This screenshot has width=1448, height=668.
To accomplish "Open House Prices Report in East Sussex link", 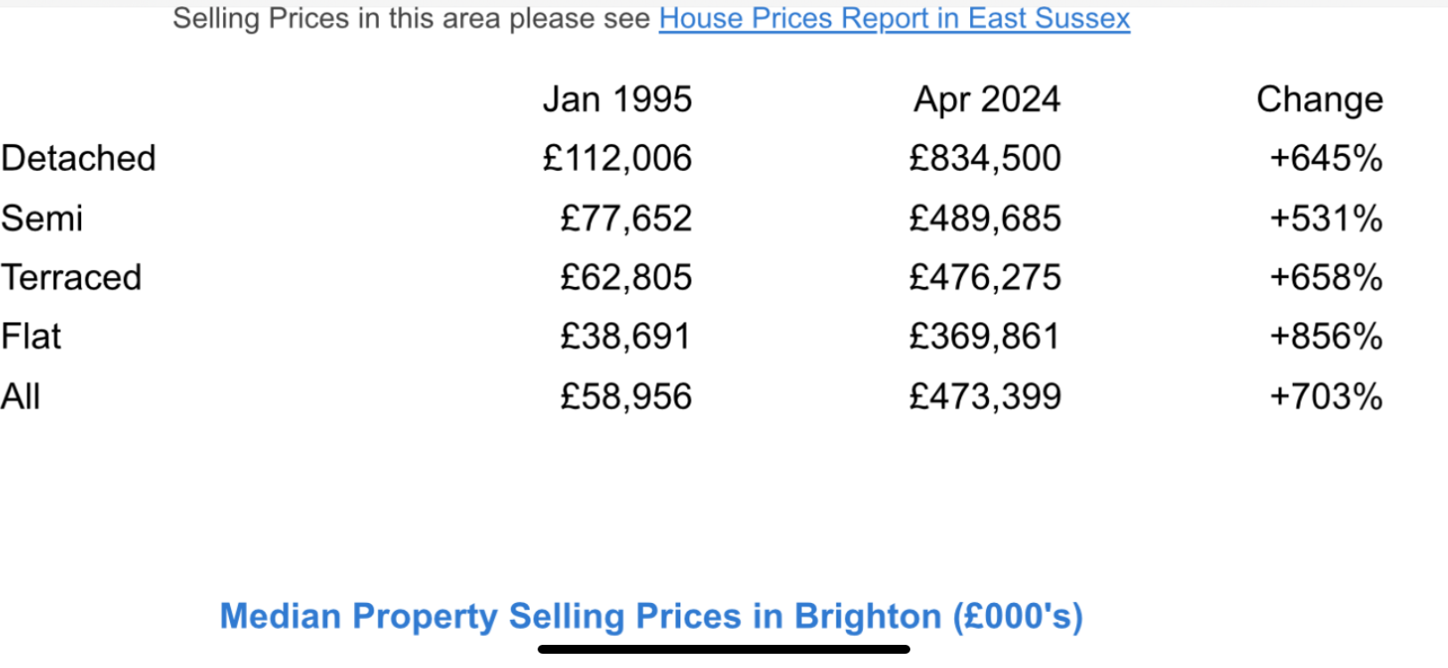I will tap(894, 19).
